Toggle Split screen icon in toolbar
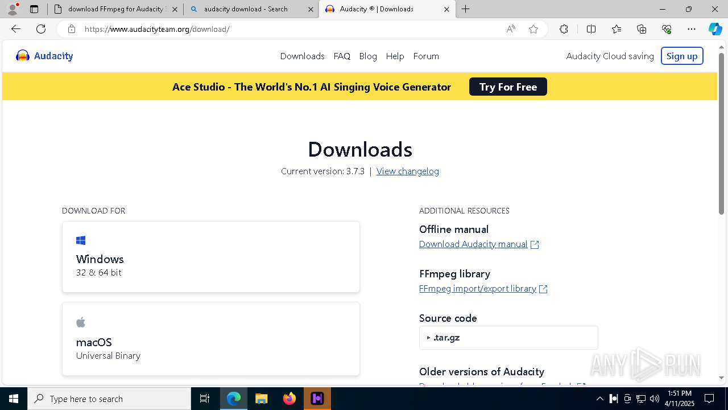This screenshot has height=410, width=728. pyautogui.click(x=591, y=29)
